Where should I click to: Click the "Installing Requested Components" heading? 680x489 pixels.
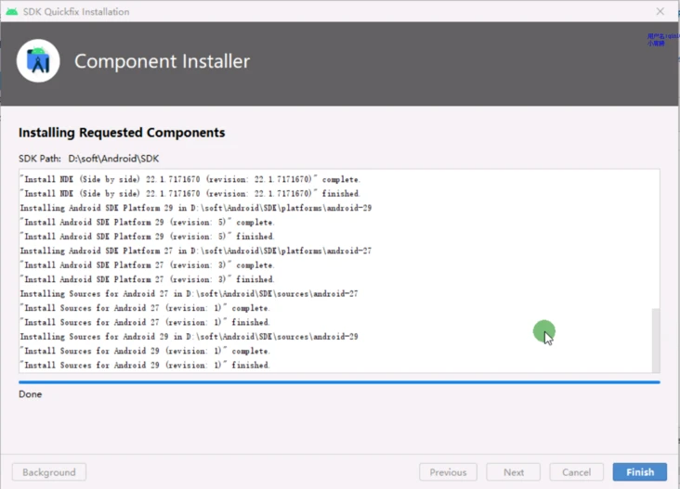(122, 132)
